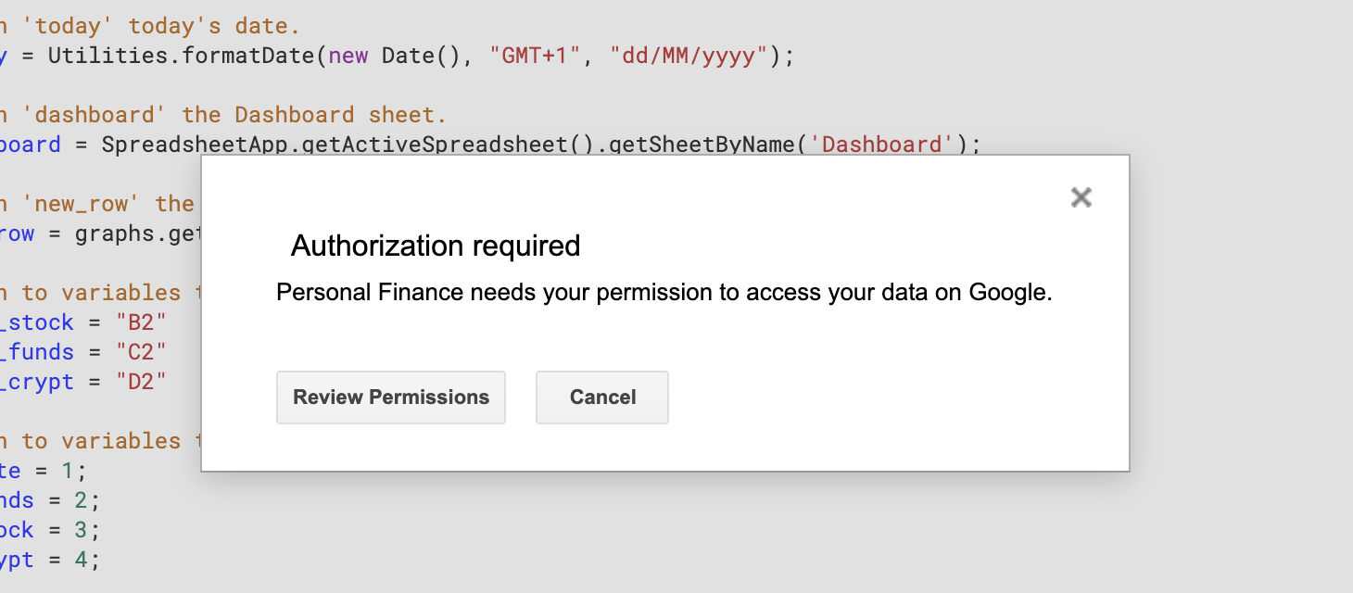Cancel the authorization dialog

(x=602, y=397)
